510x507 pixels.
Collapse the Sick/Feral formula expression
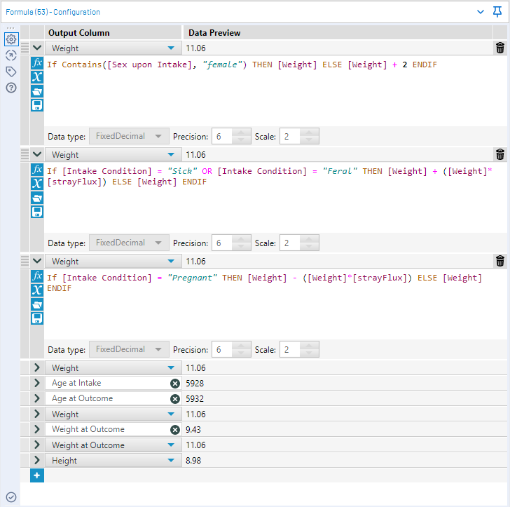(37, 154)
